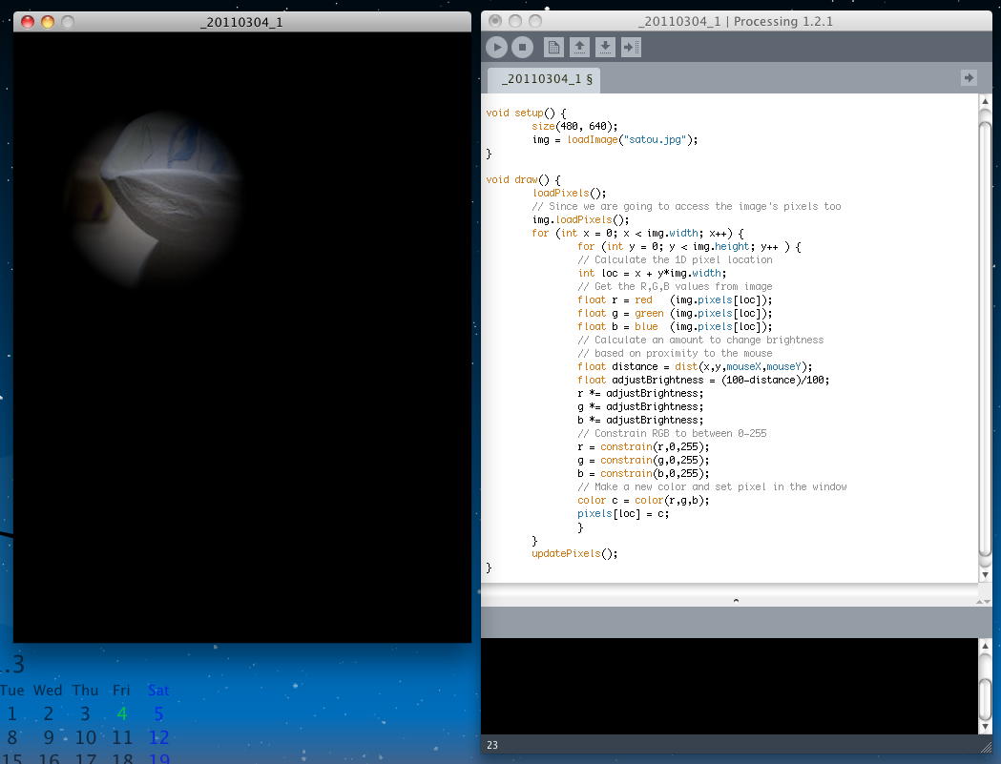1001x764 pixels.
Task: Open the tab menu arrow button
Action: tap(969, 78)
